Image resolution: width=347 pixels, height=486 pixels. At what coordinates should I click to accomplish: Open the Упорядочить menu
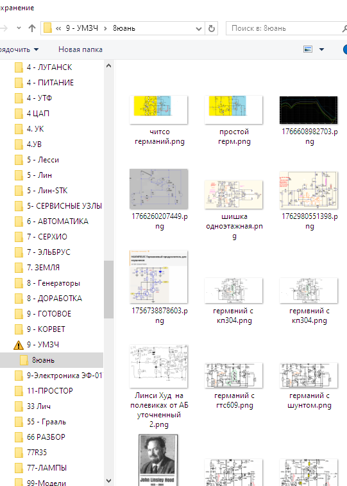[19, 49]
